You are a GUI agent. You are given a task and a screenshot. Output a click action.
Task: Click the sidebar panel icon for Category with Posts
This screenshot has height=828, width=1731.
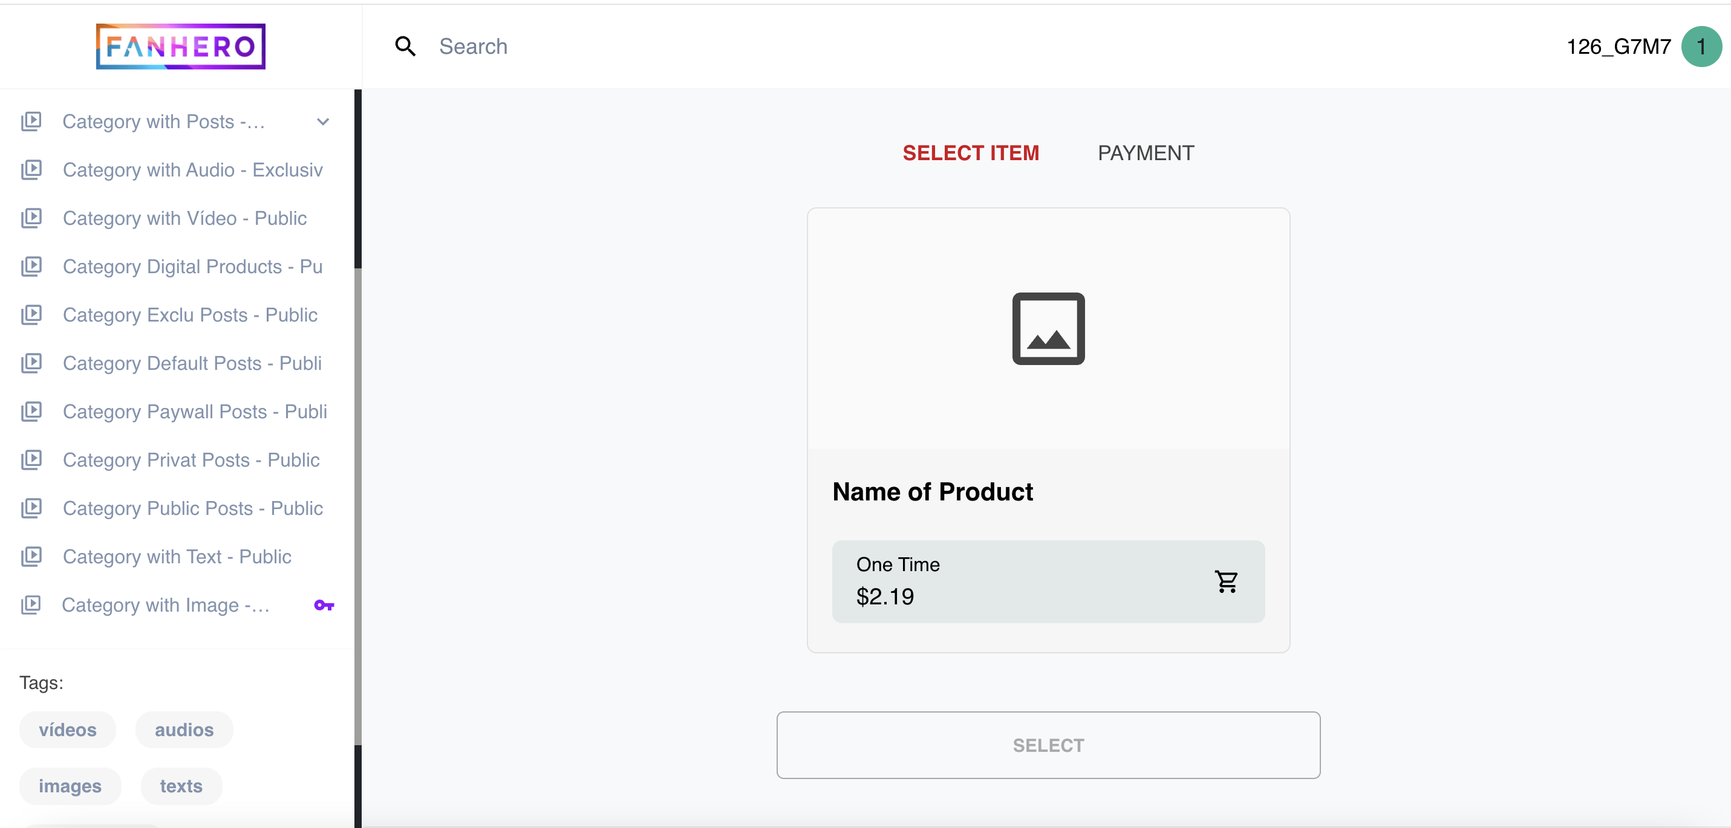coord(32,121)
